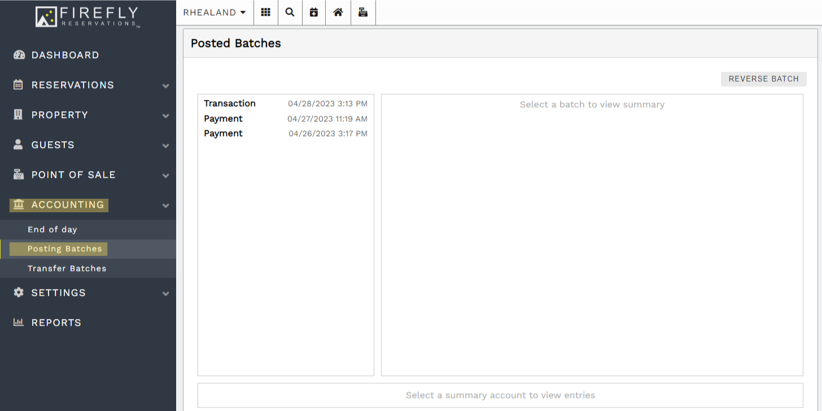Collapse the Accounting menu chevron
Viewport: 822px width, 411px height.
tap(165, 205)
